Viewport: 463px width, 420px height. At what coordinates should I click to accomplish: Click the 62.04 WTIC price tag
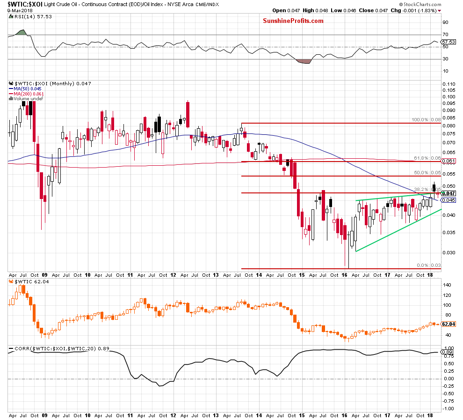tap(448, 324)
